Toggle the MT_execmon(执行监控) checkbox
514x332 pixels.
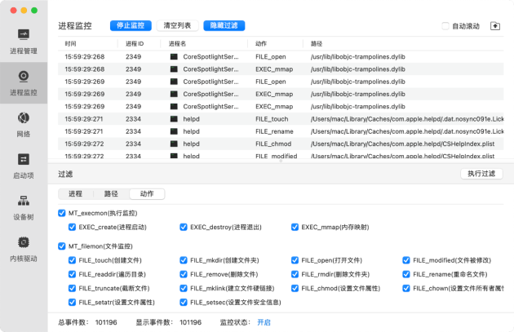[62, 213]
